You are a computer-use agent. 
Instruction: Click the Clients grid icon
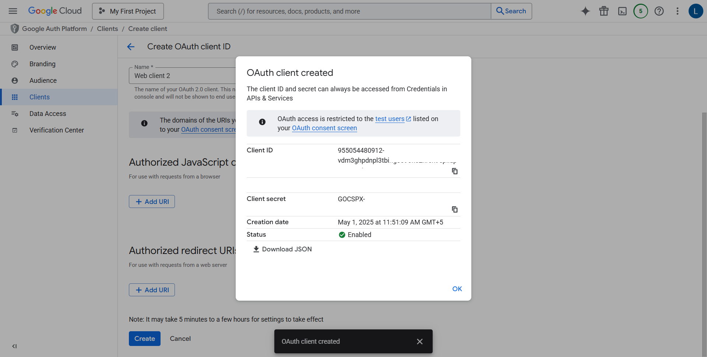(x=15, y=97)
